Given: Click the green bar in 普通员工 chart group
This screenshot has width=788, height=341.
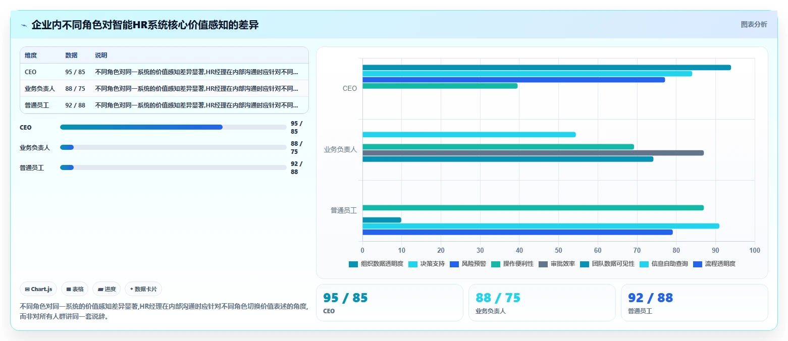Looking at the screenshot, I should pos(533,208).
